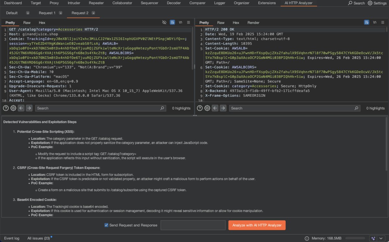Toggle line wrap icon in request pane

tap(172, 22)
